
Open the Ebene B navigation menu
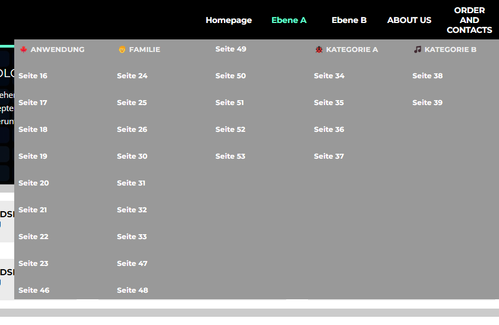[x=349, y=20]
